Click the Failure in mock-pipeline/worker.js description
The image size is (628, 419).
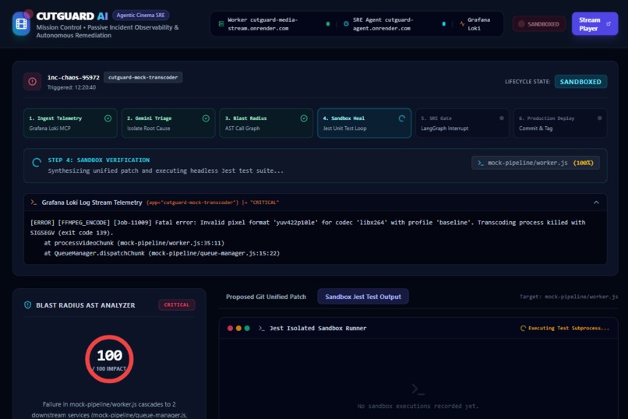(x=109, y=410)
